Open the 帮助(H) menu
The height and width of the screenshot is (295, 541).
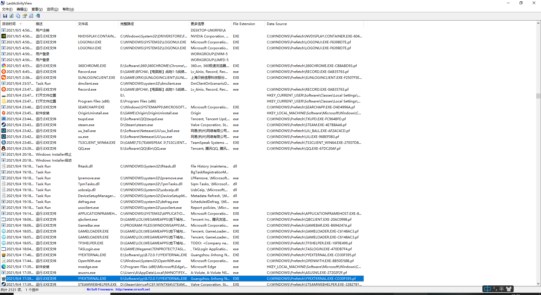(x=68, y=9)
